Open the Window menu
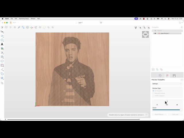This screenshot has height=138, width=184. tap(33, 19)
